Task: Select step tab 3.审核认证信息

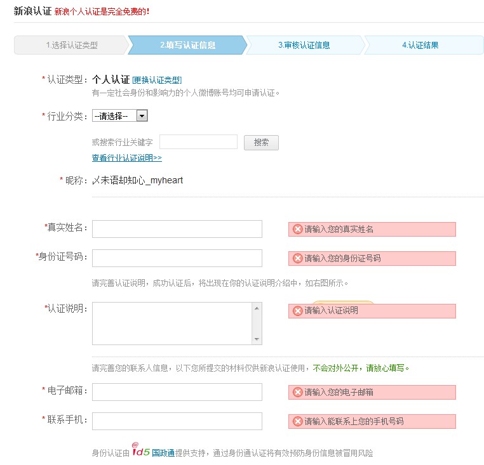Action: tap(304, 45)
